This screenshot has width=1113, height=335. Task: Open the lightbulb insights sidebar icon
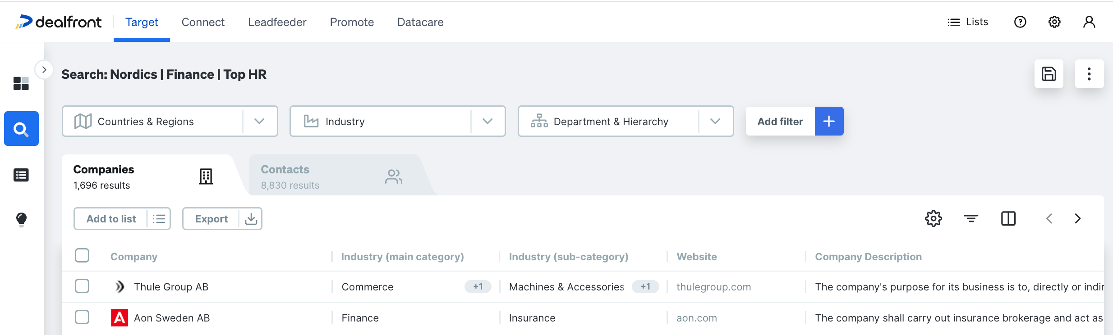click(x=21, y=219)
